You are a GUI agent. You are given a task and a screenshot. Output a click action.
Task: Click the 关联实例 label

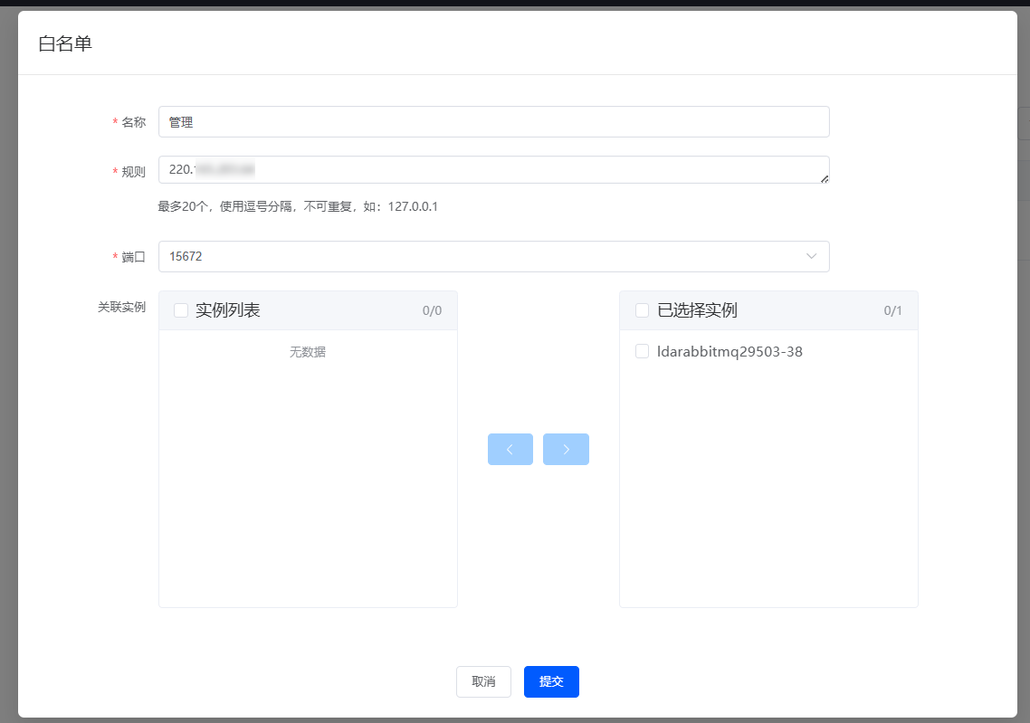click(x=121, y=307)
